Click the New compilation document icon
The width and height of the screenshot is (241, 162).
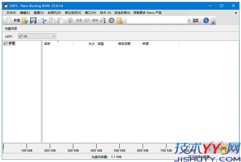pos(9,20)
